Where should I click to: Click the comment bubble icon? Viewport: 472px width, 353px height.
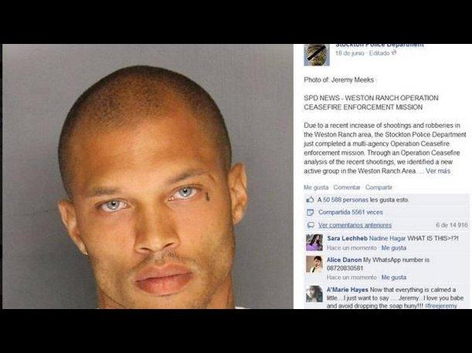(310, 225)
